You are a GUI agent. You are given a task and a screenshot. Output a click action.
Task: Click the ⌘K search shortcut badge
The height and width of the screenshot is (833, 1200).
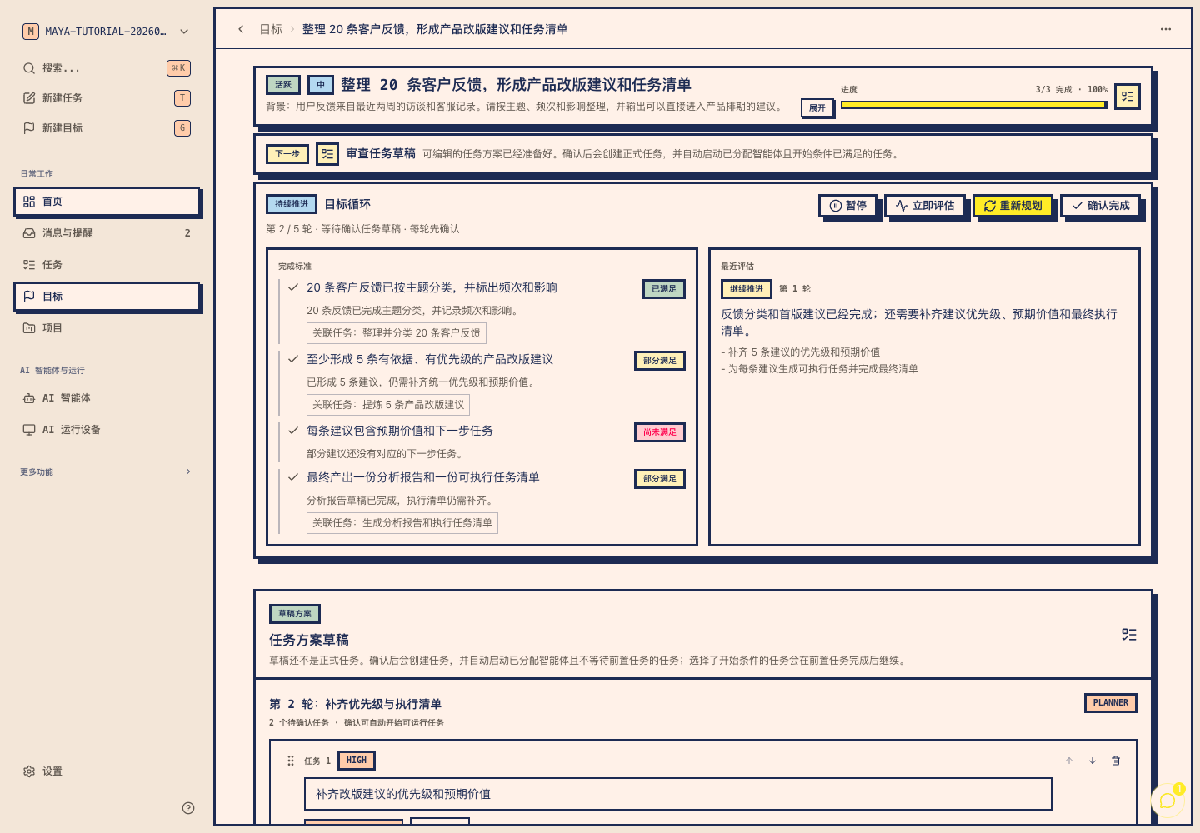coord(178,68)
